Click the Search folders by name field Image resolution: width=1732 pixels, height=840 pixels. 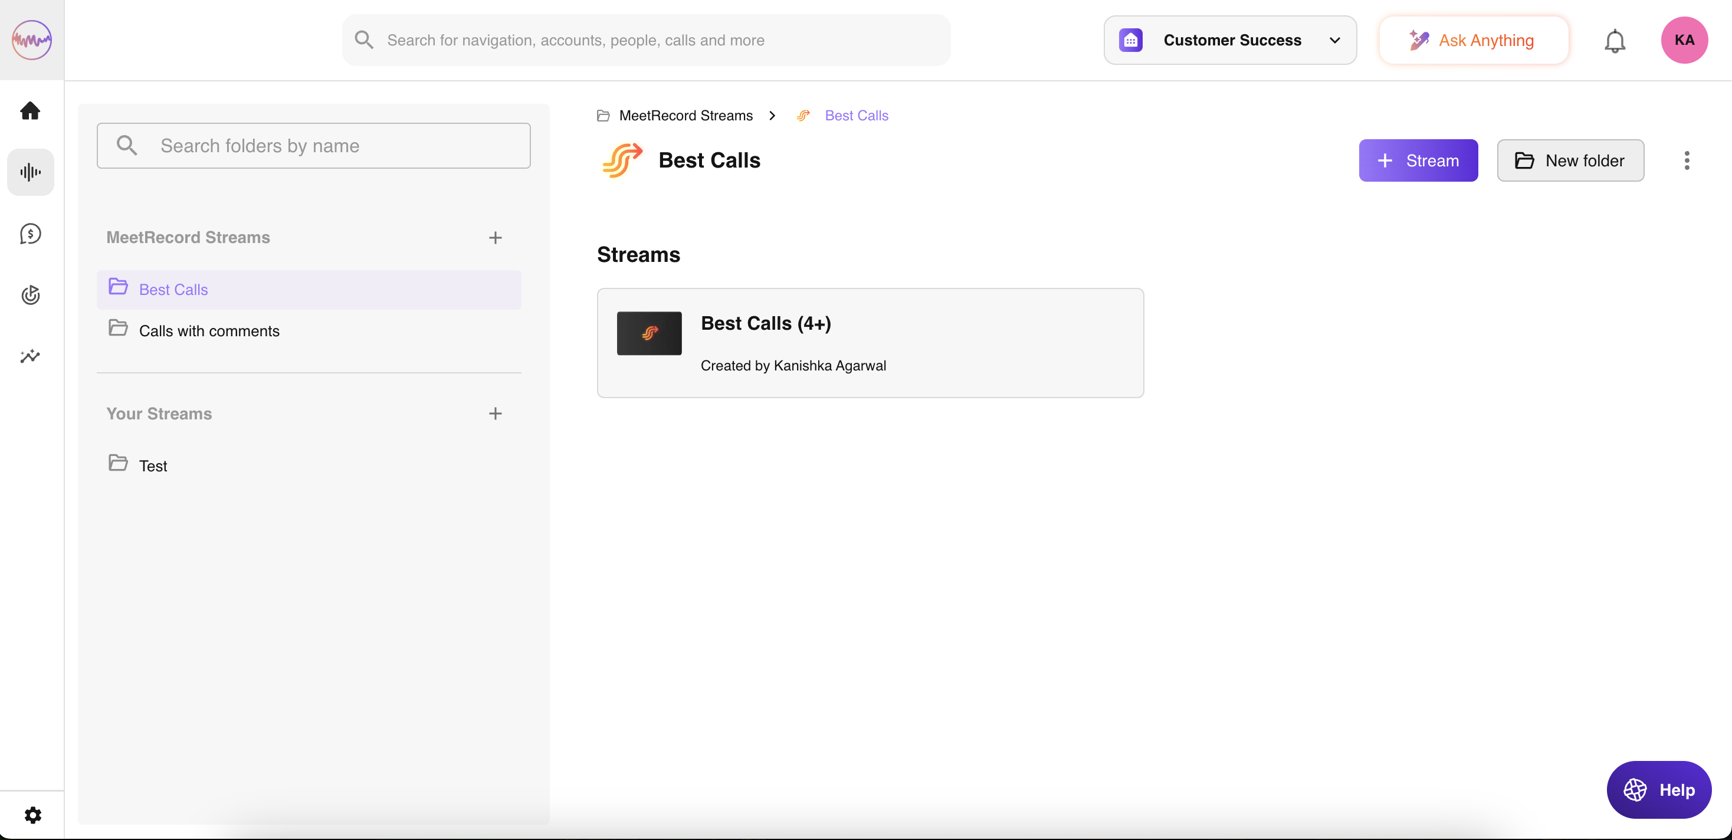click(314, 145)
